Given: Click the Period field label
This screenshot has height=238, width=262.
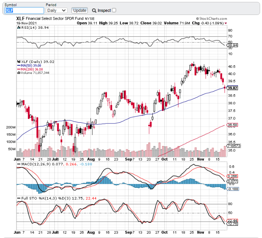Looking at the screenshot, I should tap(51, 5).
